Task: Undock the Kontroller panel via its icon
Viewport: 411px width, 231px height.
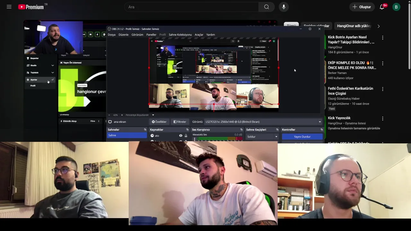Action: point(322,130)
